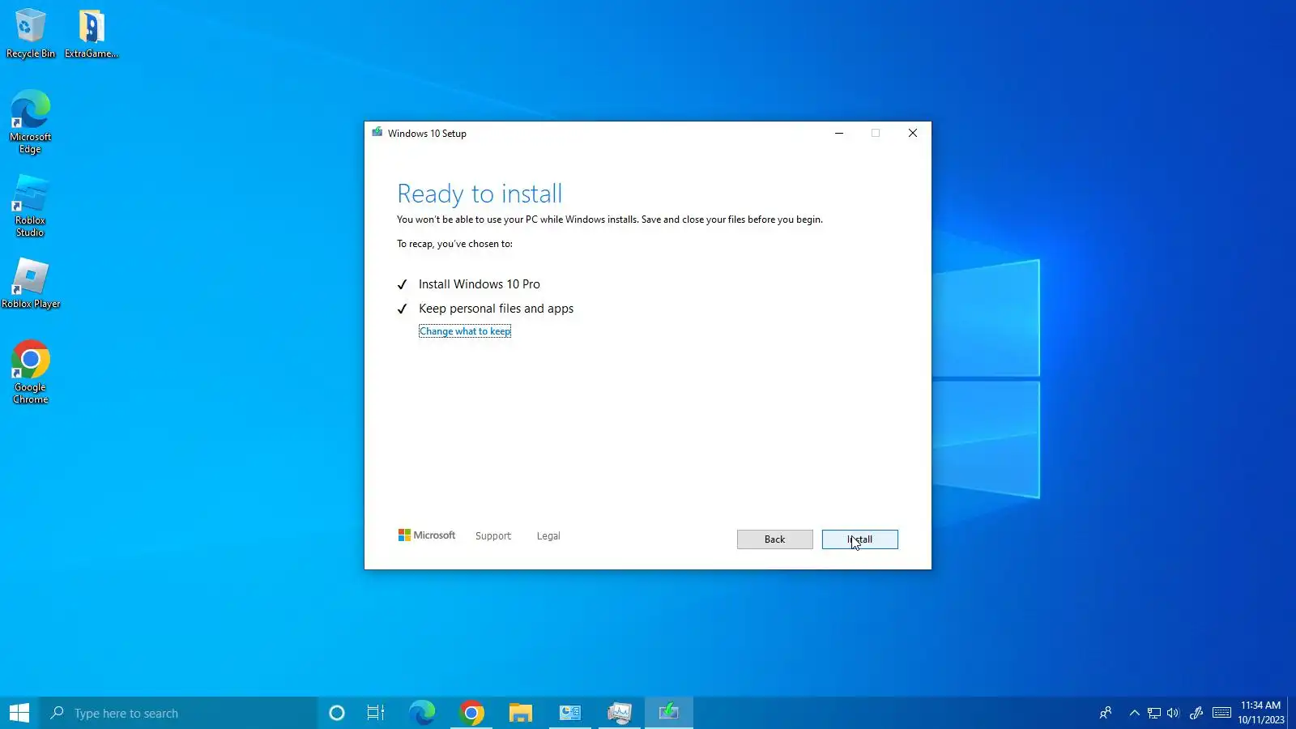
Task: Open File Explorer from the taskbar
Action: [x=521, y=713]
